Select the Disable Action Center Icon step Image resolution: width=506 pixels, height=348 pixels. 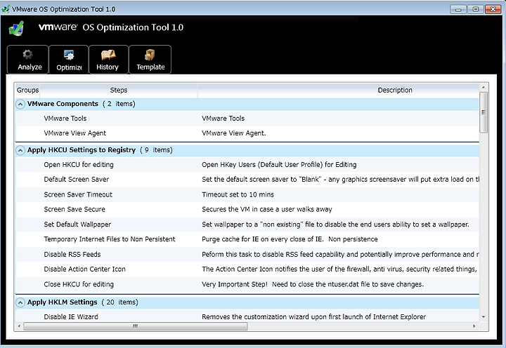(x=84, y=269)
